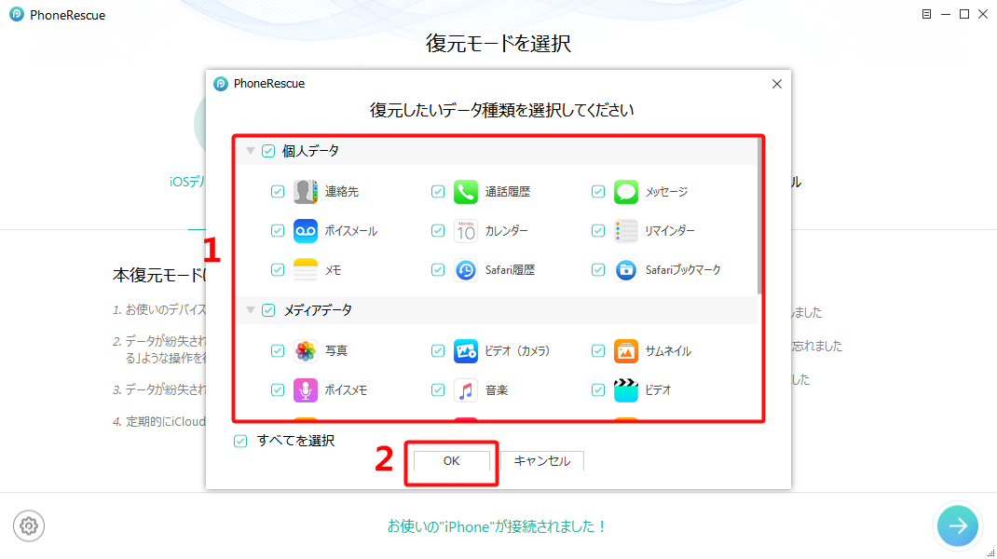Image resolution: width=997 pixels, height=559 pixels.
Task: Click the Reminders (リマインダー) icon
Action: [x=625, y=231]
